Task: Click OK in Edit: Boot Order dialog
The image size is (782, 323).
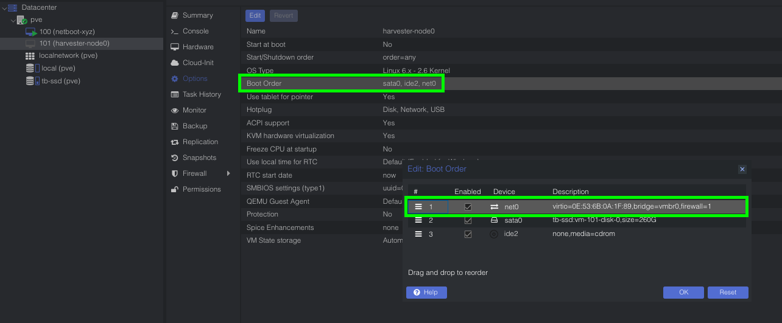Action: click(x=683, y=293)
